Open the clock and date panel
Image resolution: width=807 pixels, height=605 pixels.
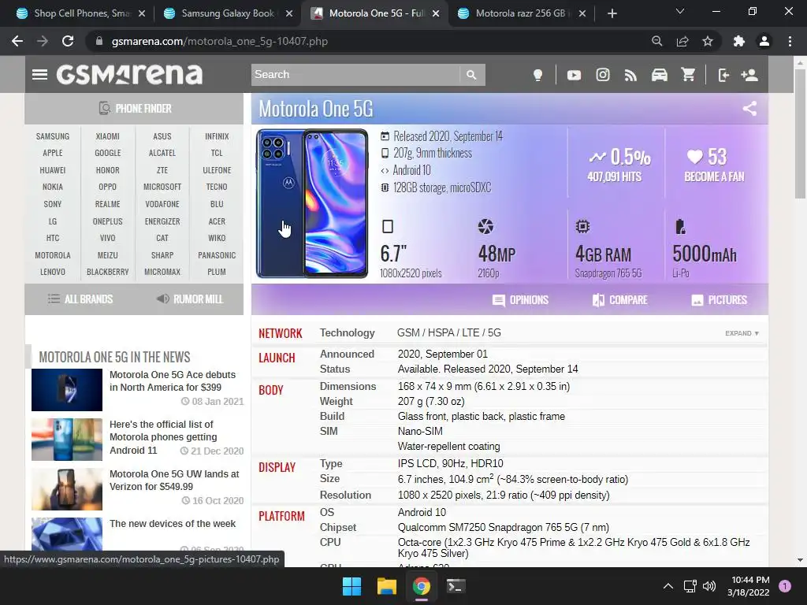point(750,586)
